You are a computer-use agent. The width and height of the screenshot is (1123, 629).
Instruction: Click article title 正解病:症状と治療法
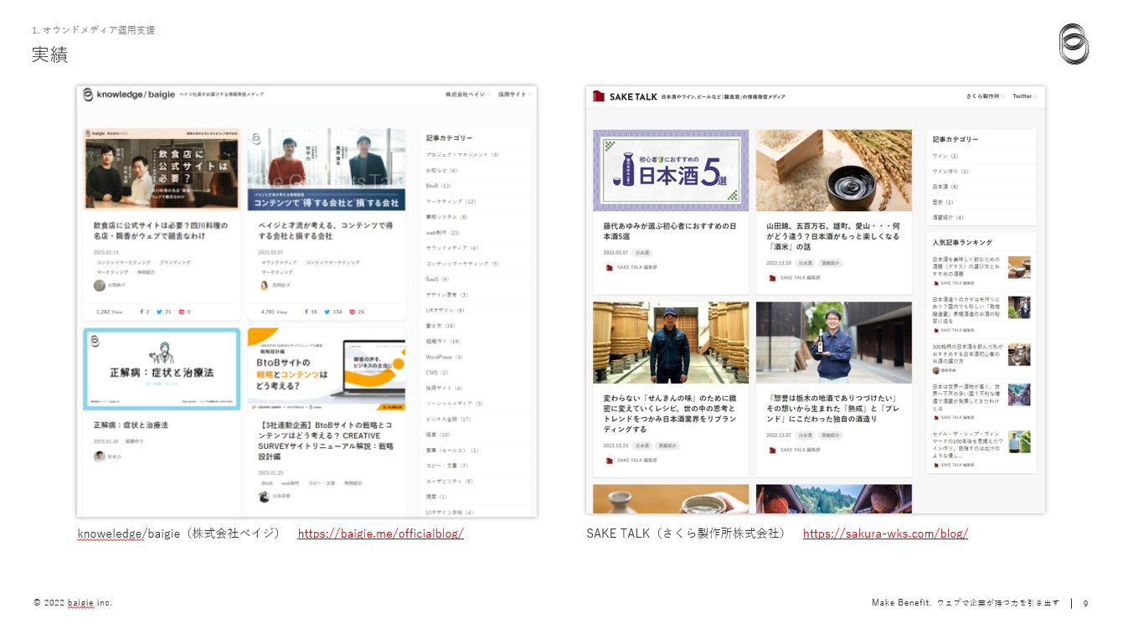click(x=131, y=425)
